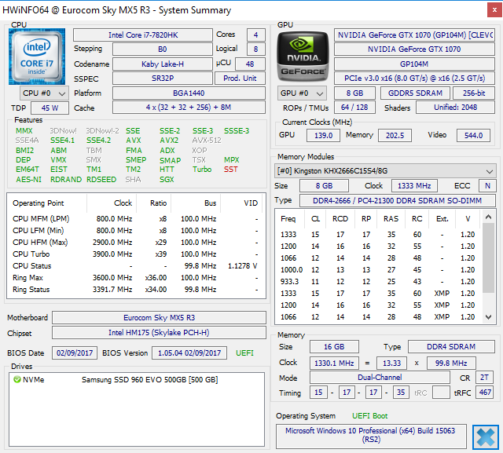This screenshot has height=453, width=503.
Task: Click the red SST feature flag
Action: coord(230,170)
